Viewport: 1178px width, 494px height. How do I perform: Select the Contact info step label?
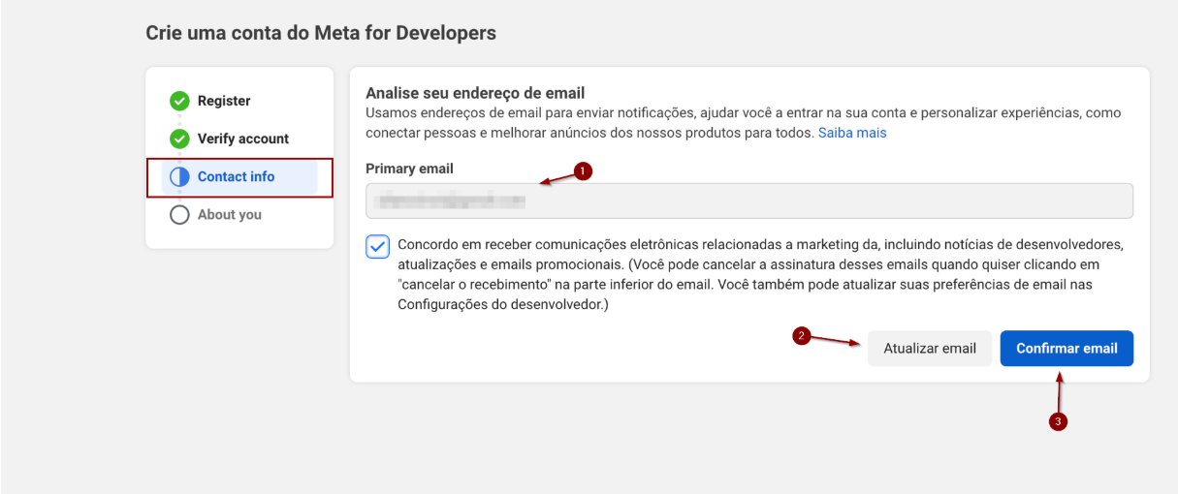(x=236, y=176)
